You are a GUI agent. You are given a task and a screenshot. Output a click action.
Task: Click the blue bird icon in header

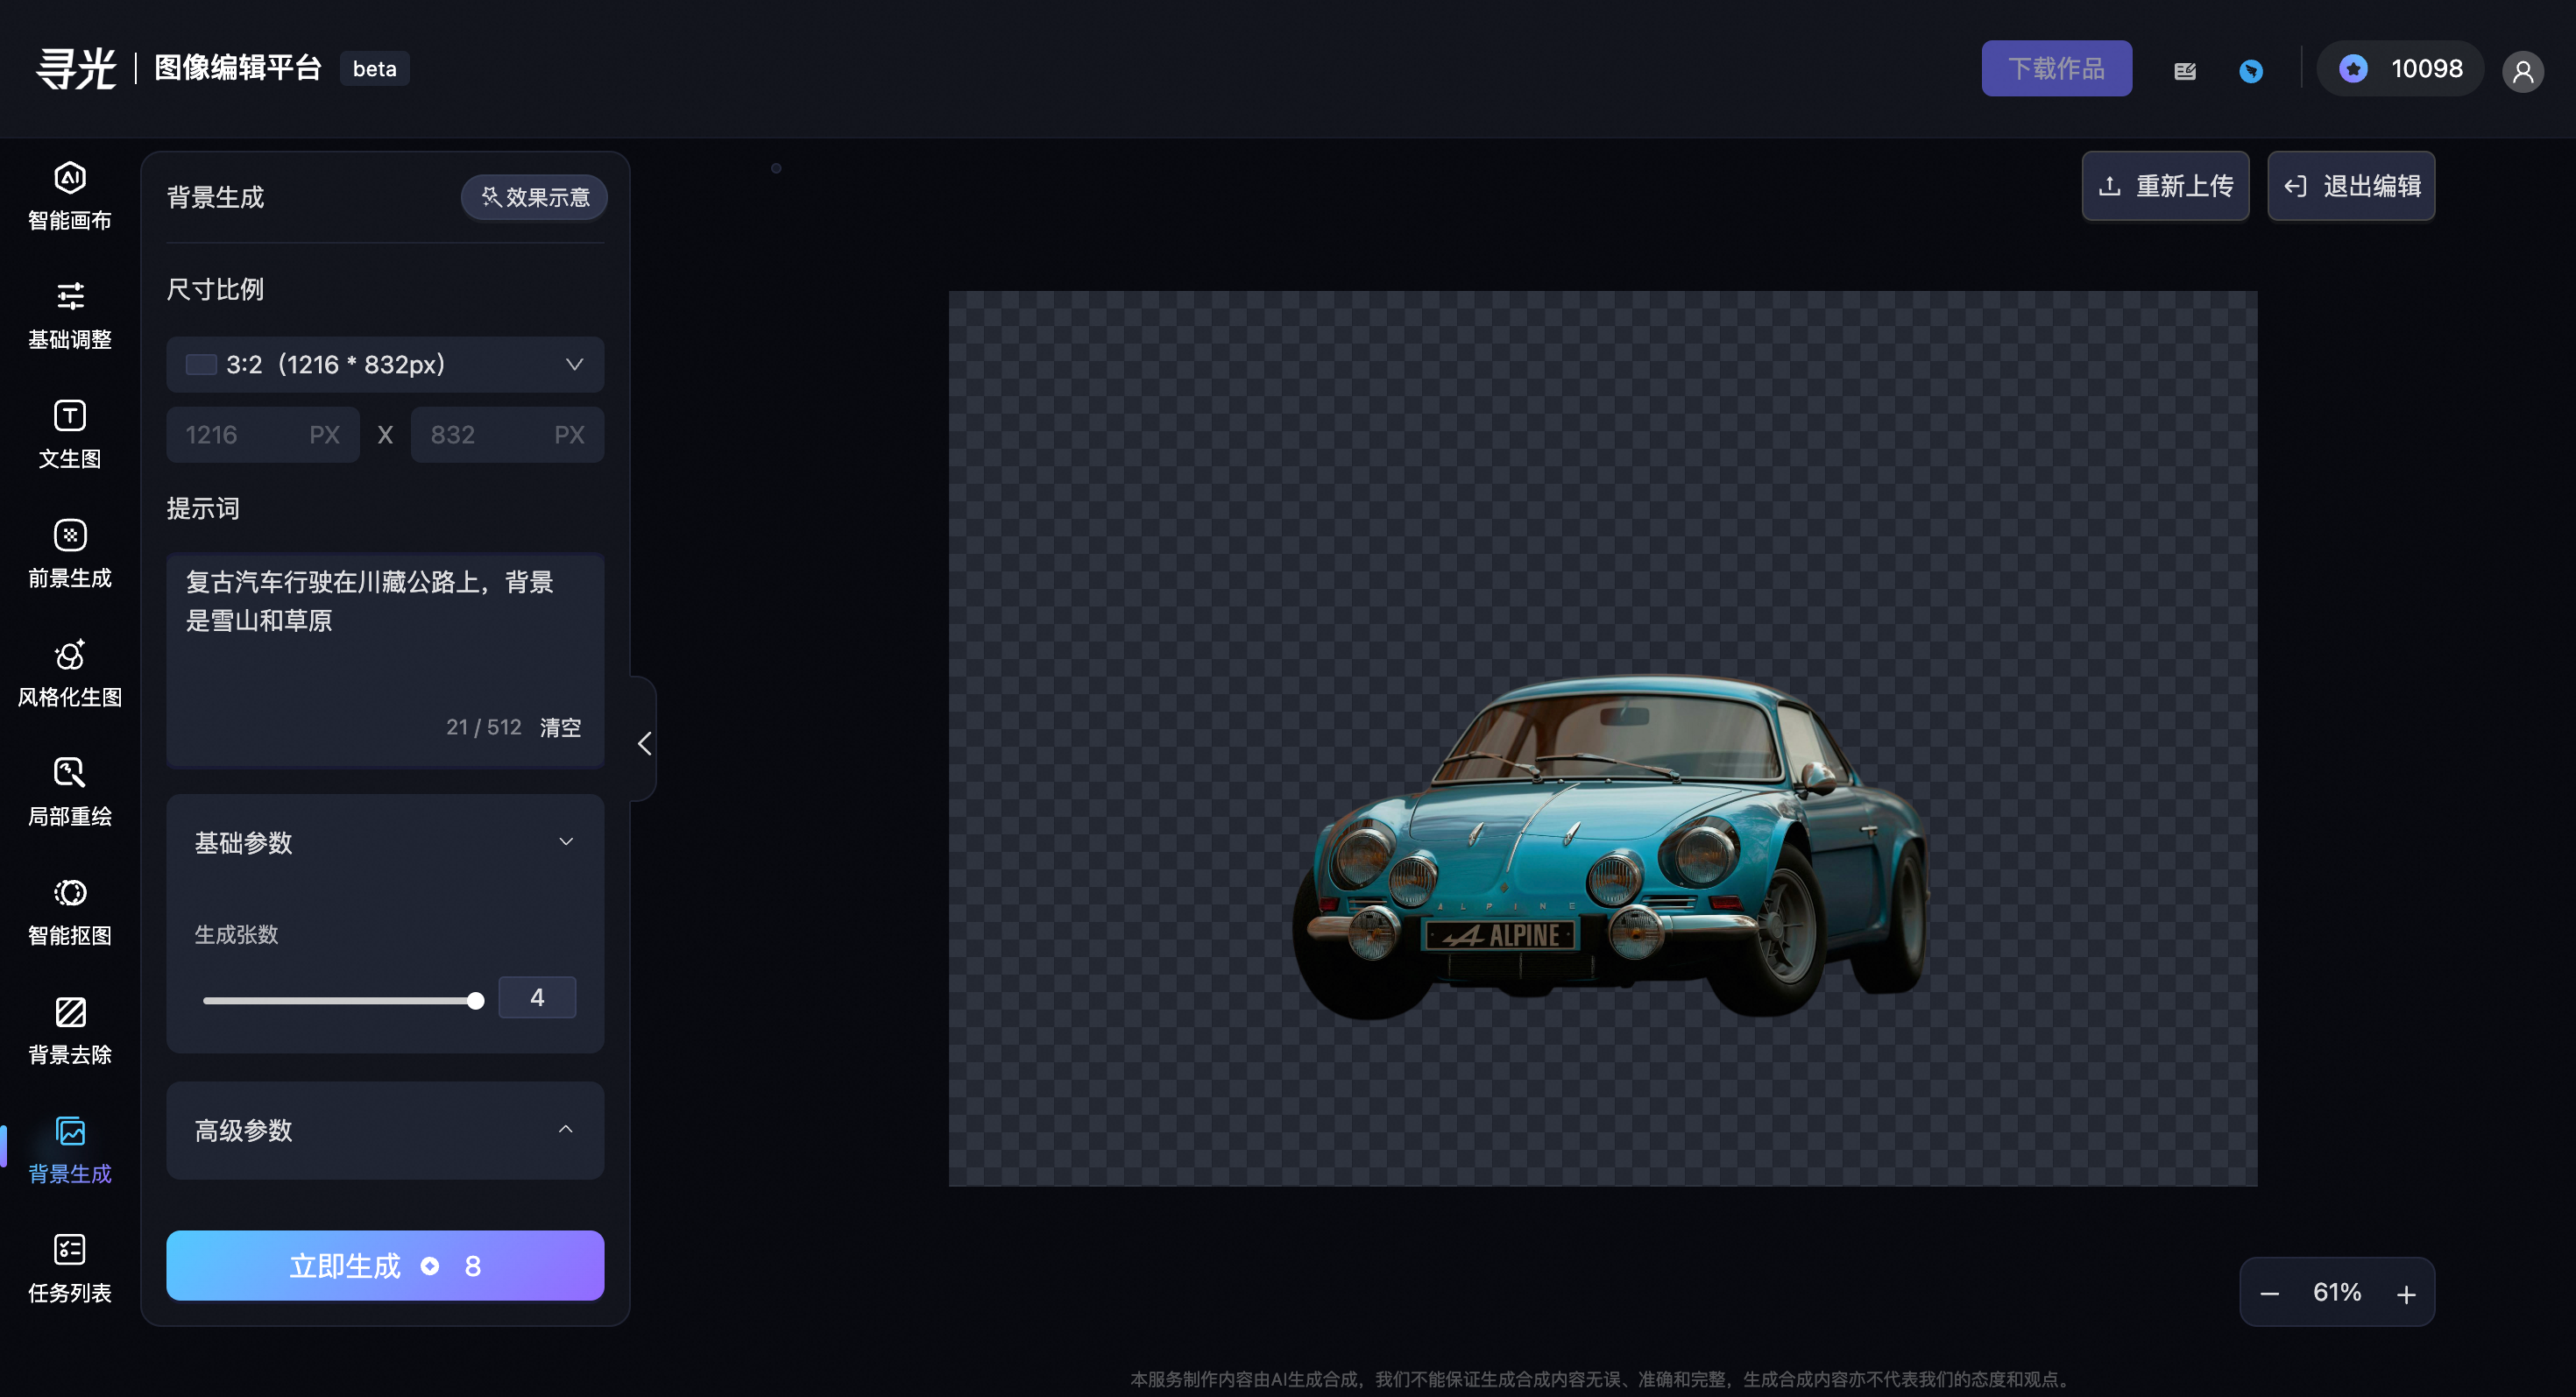pos(2251,70)
